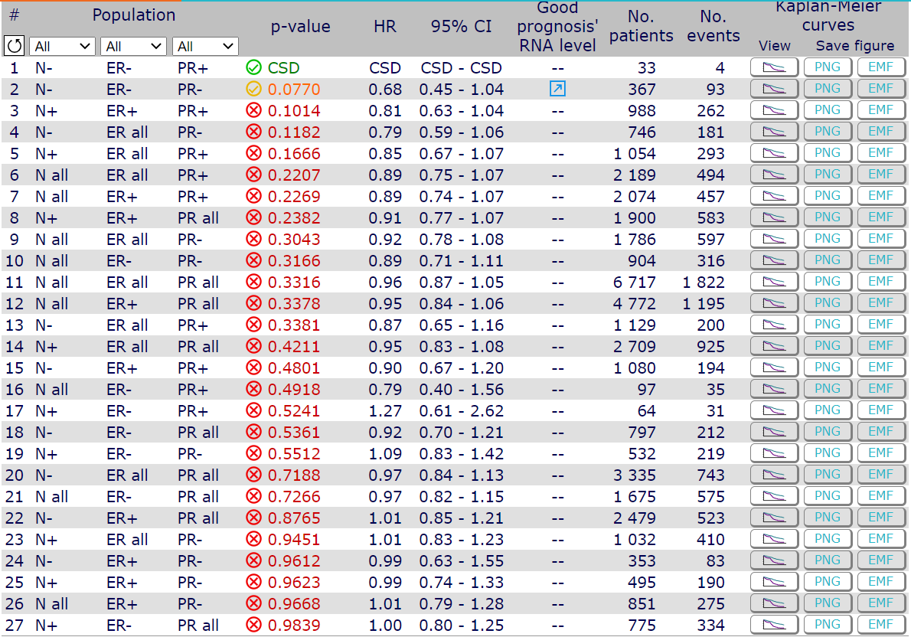The image size is (911, 637).
Task: View Kaplan-Meier curve for row 15
Action: [774, 368]
